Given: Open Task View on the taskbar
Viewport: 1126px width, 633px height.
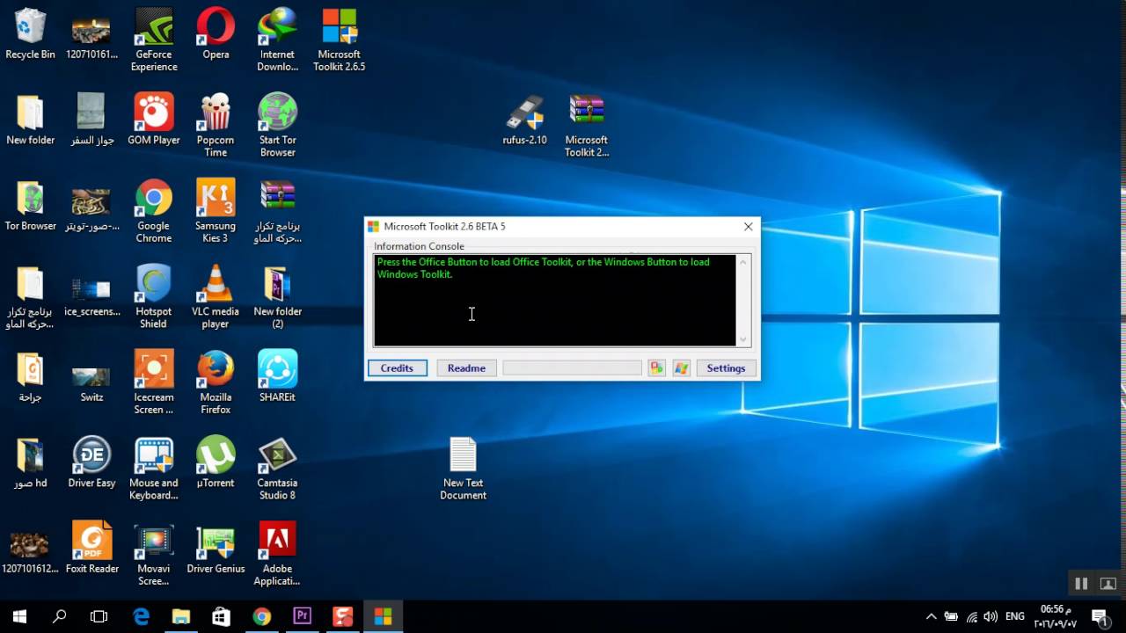Looking at the screenshot, I should [99, 616].
